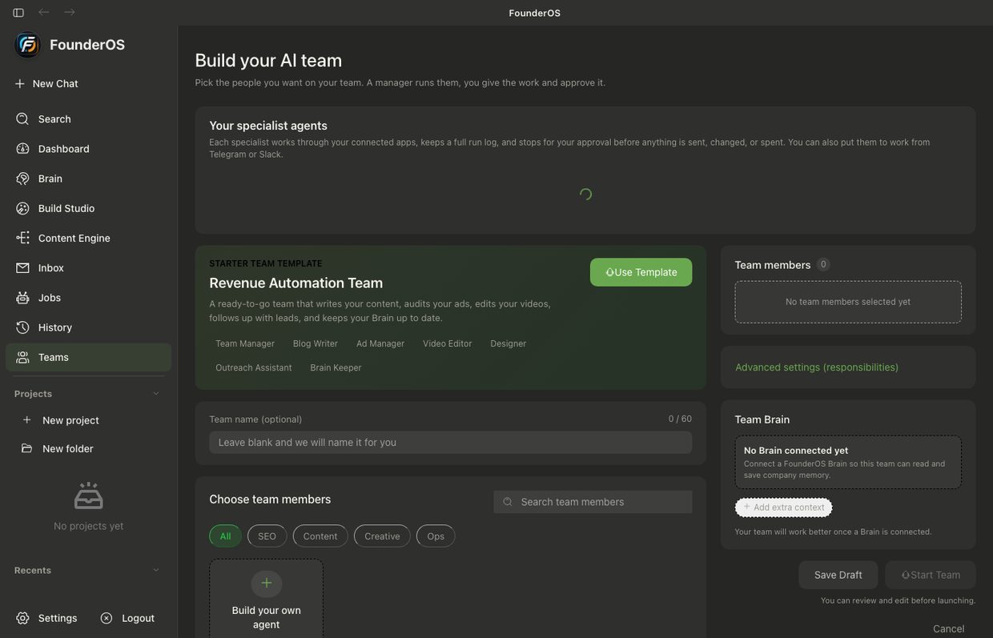Expand Advanced settings (responsibilities)

click(817, 367)
